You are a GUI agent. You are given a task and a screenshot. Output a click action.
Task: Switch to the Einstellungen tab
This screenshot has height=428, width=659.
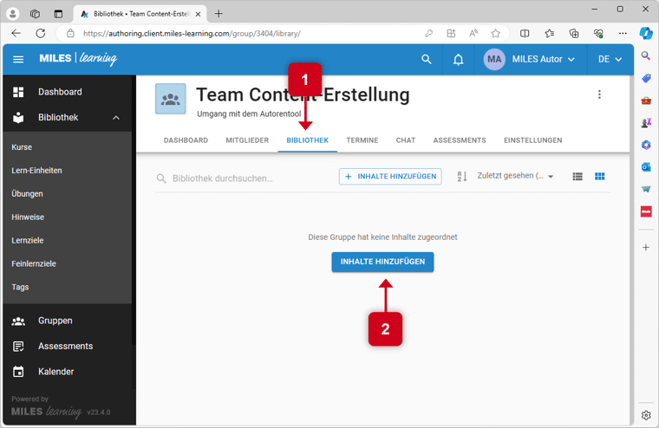(532, 140)
